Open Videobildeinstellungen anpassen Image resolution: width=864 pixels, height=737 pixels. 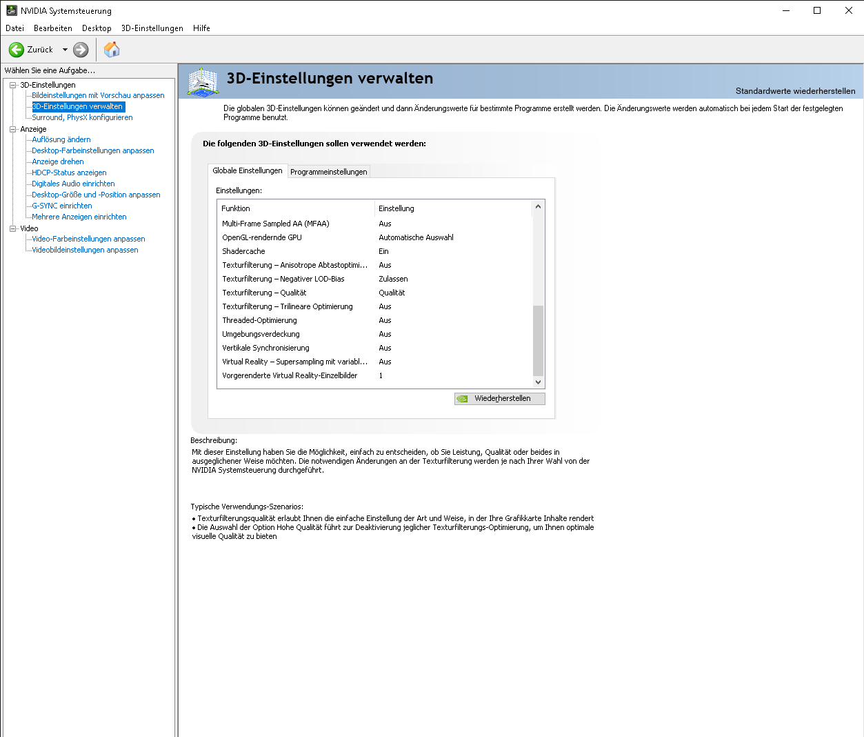pyautogui.click(x=85, y=250)
